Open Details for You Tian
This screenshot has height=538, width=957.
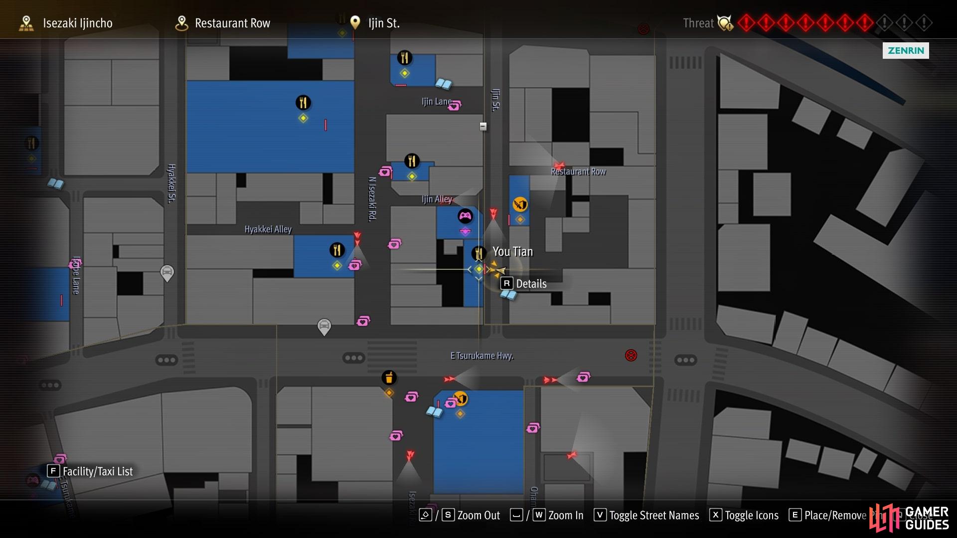[524, 284]
